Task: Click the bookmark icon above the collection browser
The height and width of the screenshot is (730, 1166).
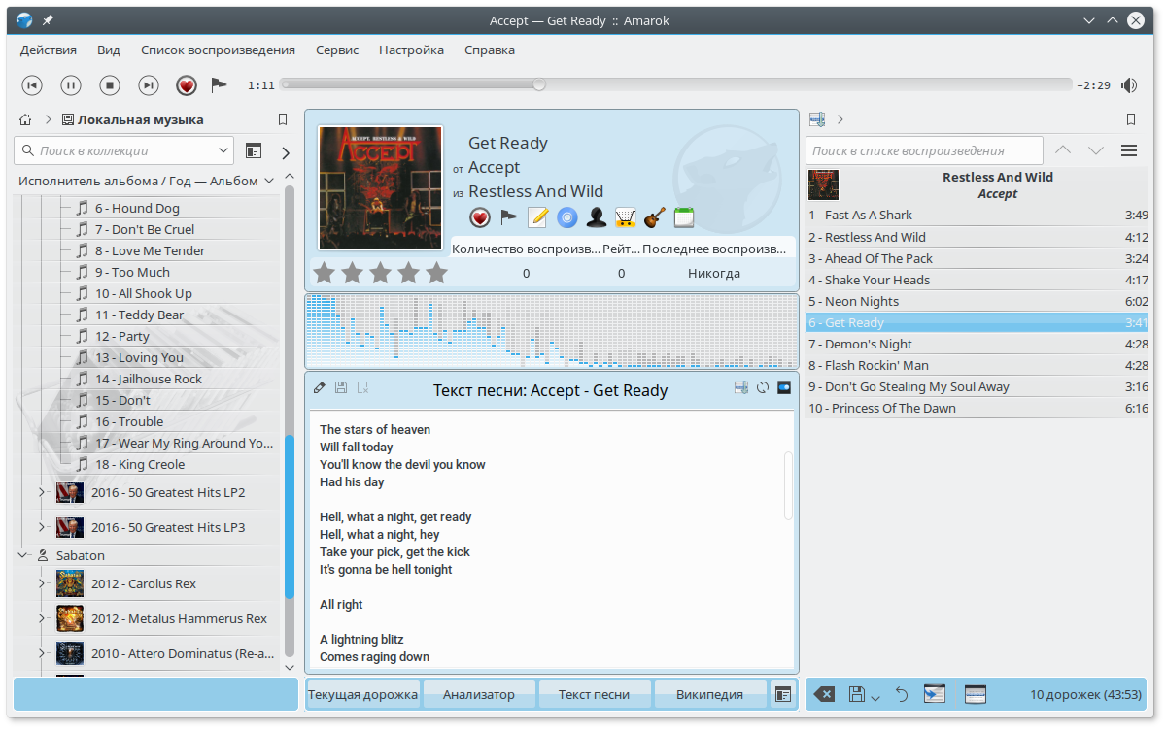Action: [283, 120]
